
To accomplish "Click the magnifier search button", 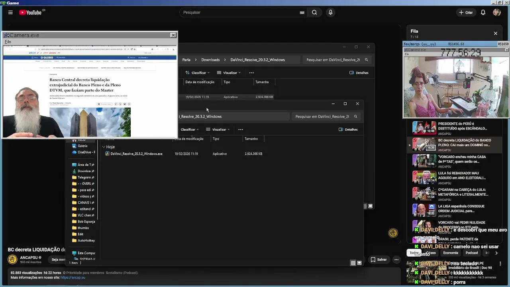I will (x=314, y=12).
